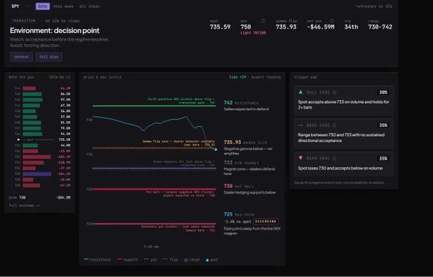Click the DIVERGING badge
The image size is (433, 277).
[x=266, y=222]
